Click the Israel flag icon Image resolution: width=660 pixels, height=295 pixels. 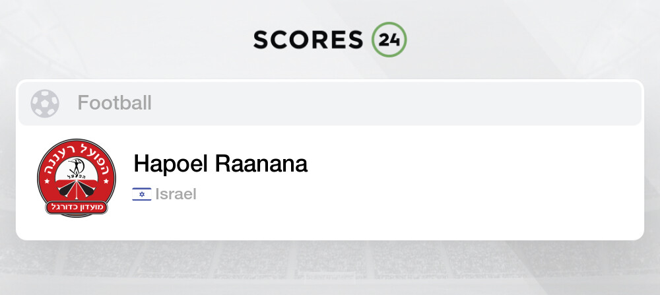[x=141, y=194]
